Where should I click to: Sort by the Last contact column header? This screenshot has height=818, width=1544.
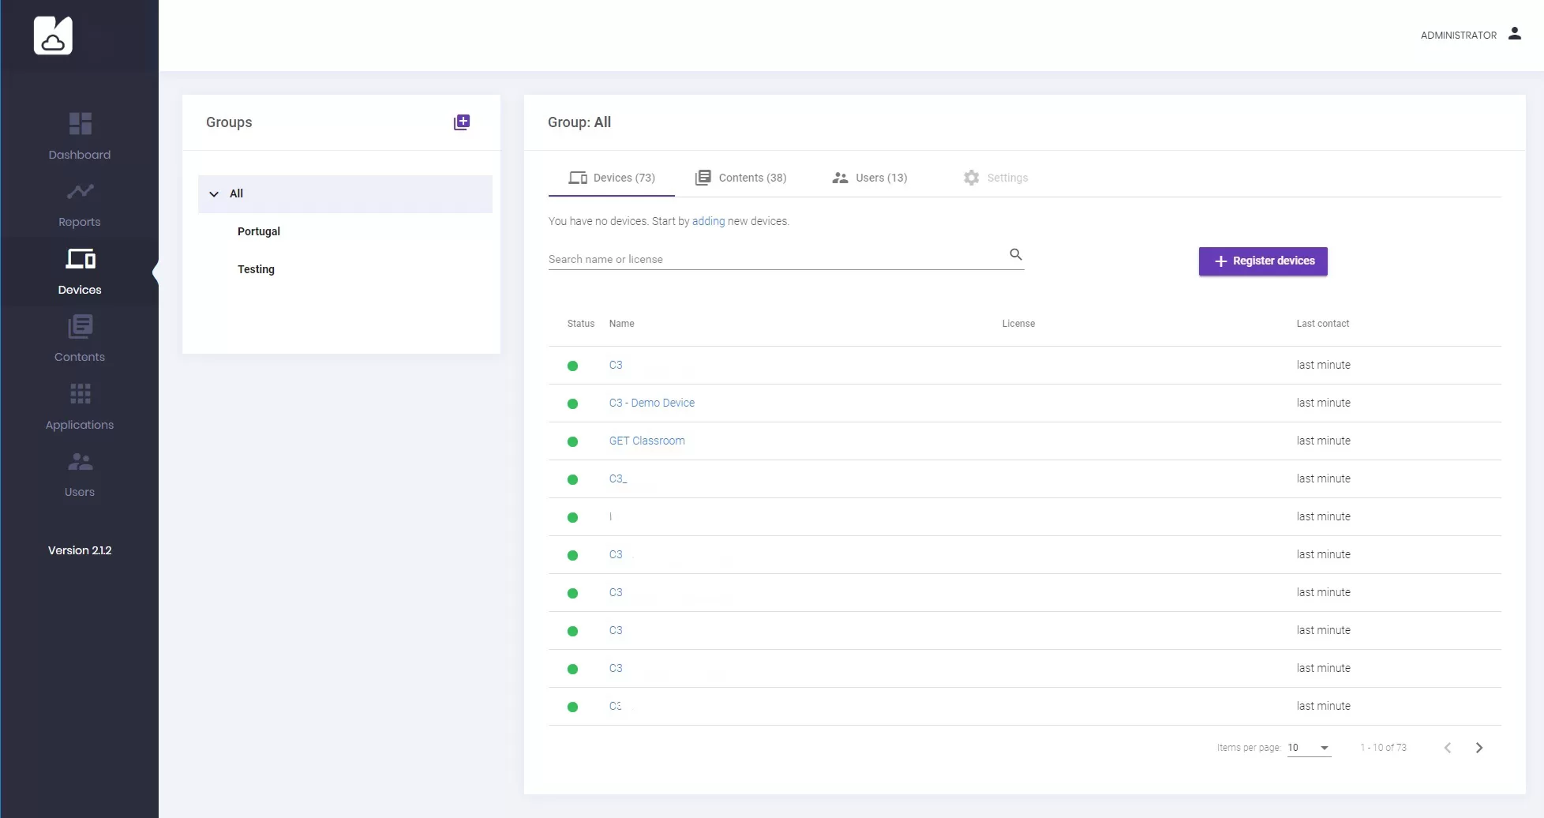click(1323, 324)
